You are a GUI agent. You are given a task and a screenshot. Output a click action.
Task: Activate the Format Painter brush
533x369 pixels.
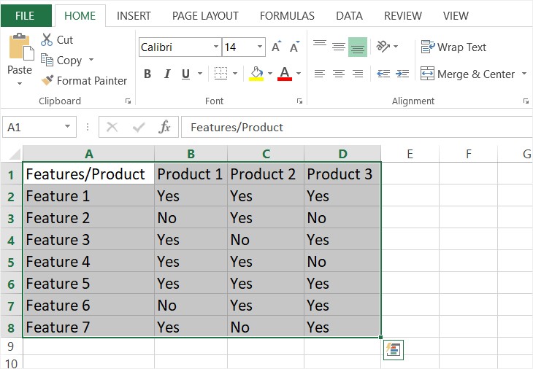click(x=47, y=80)
